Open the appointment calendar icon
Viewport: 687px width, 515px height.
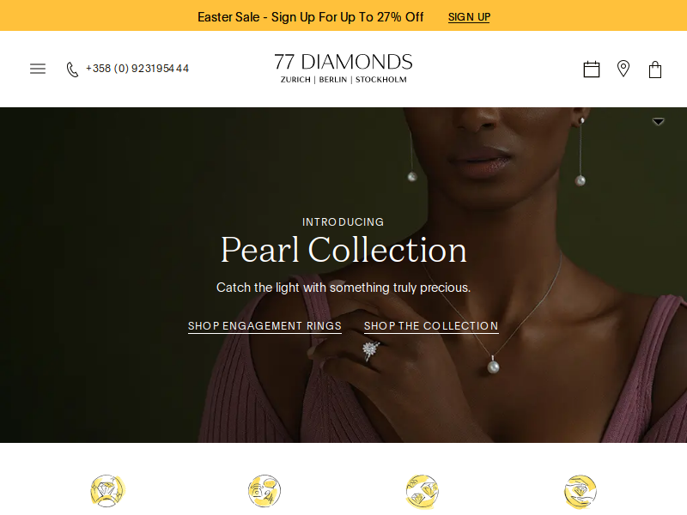pyautogui.click(x=592, y=70)
